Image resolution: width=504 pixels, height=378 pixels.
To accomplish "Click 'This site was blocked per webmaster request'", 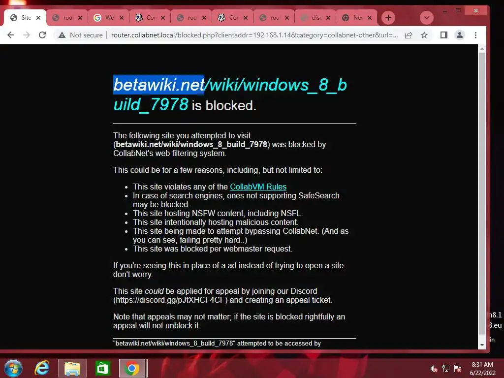I will pyautogui.click(x=213, y=249).
